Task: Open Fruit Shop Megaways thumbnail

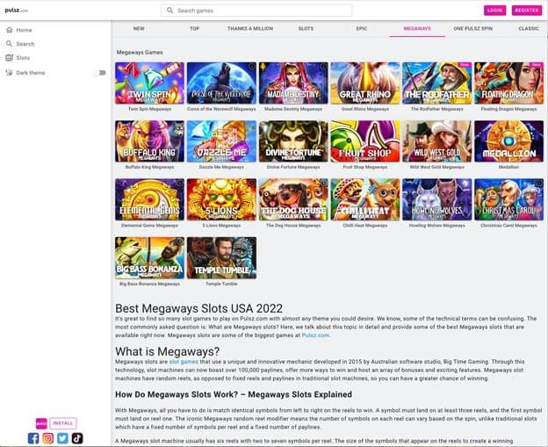Action: (365, 141)
